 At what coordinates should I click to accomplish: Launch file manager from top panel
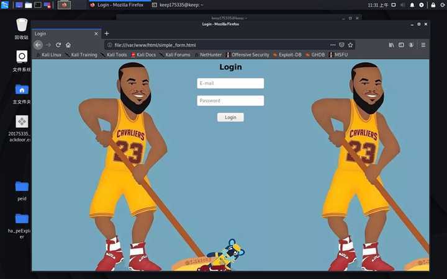28,5
